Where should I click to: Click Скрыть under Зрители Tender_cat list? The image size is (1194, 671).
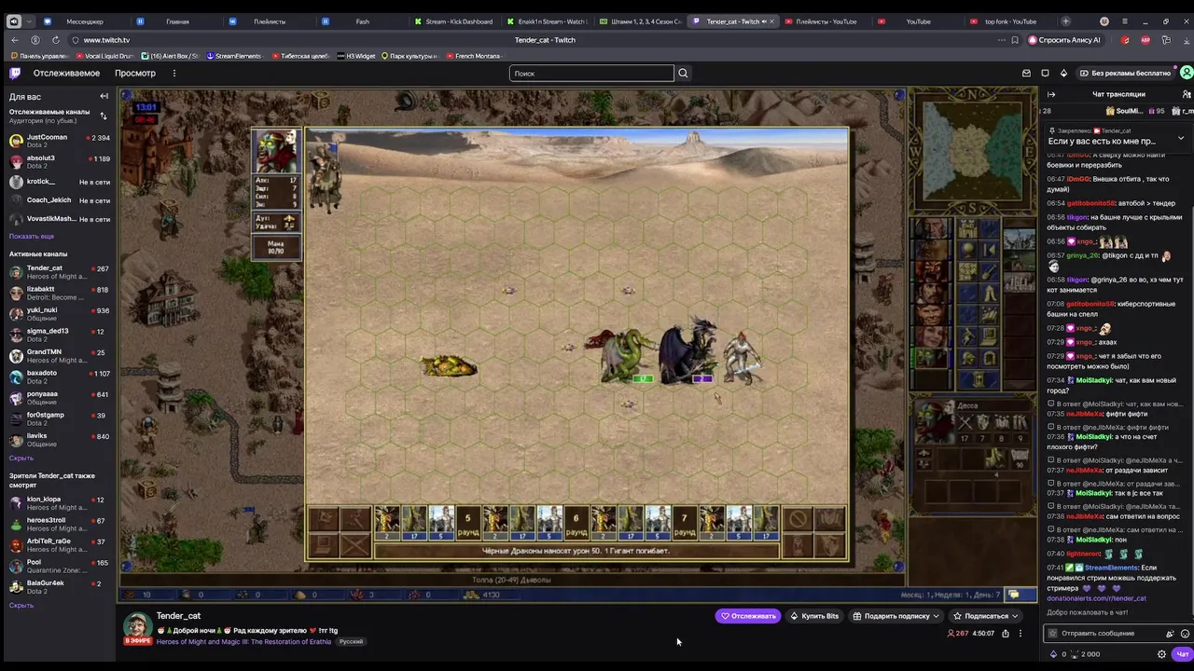[21, 605]
